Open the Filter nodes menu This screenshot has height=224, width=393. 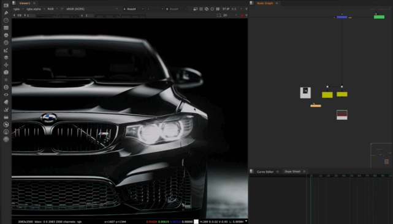point(6,43)
